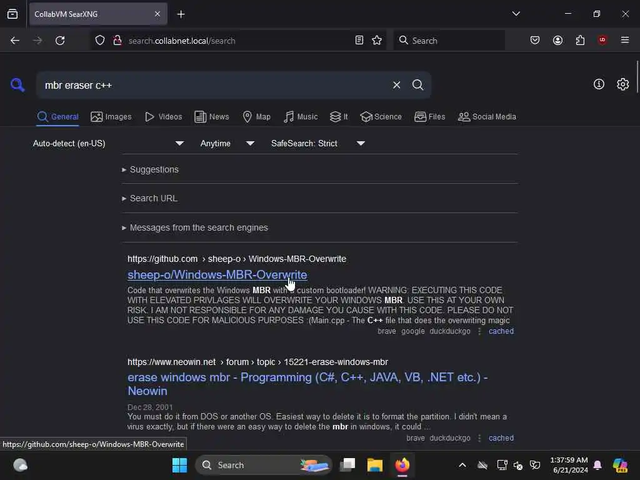The image size is (640, 480).
Task: Open File Explorer from the taskbar
Action: 375,465
